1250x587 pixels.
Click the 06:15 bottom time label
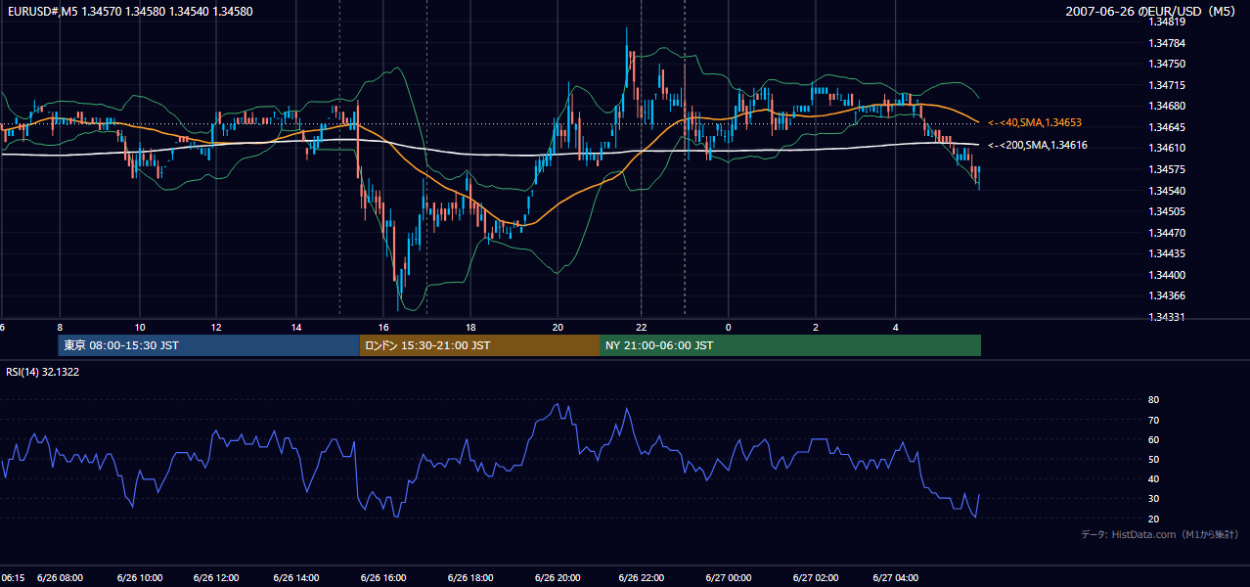point(13,577)
